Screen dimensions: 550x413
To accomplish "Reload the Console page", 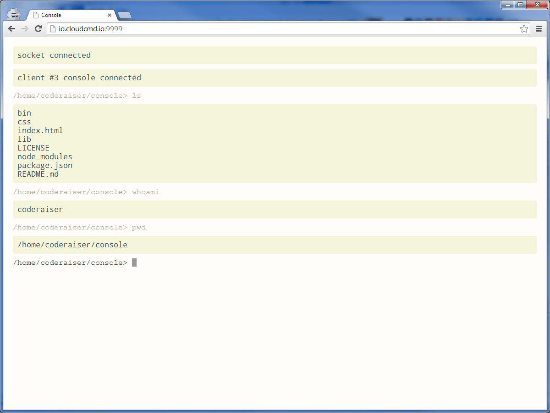I will coord(38,29).
